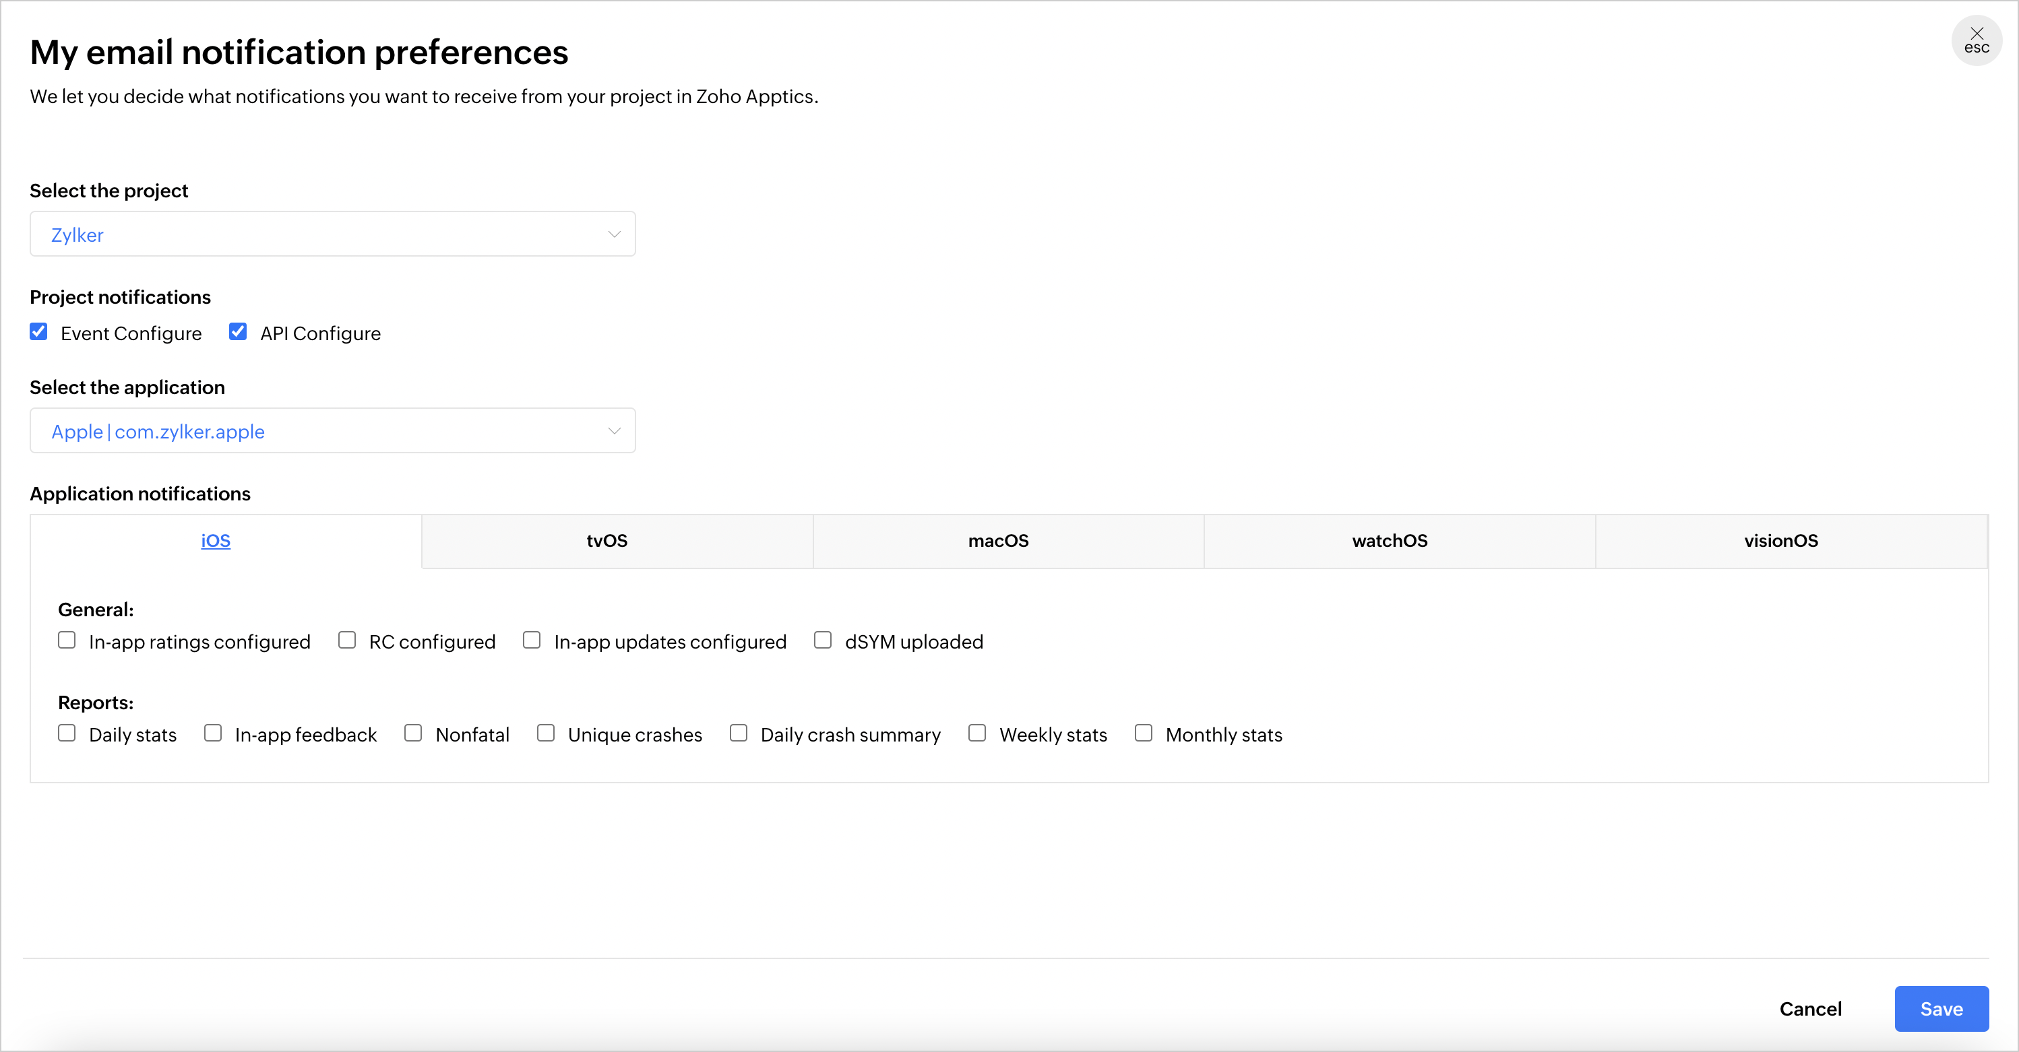Check the RC configured option
The height and width of the screenshot is (1052, 2019).
[x=347, y=640]
